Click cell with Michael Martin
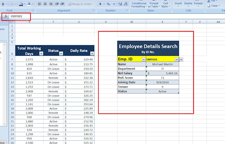Image resolution: width=225 pixels, height=144 pixels. pyautogui.click(x=162, y=64)
